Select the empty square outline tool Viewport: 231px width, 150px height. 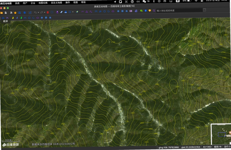(x=52, y=12)
